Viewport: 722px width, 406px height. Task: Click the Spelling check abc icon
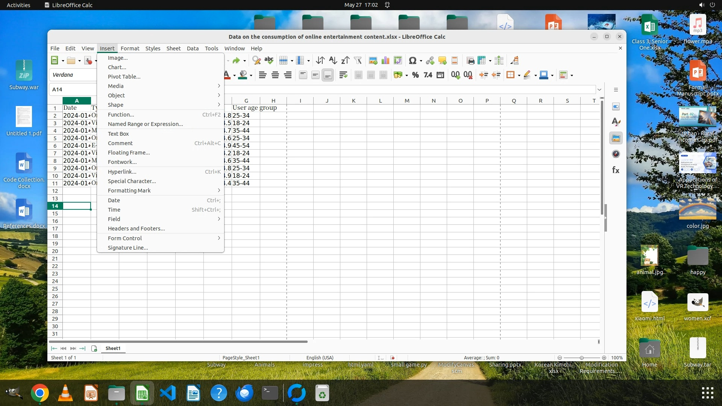click(269, 61)
